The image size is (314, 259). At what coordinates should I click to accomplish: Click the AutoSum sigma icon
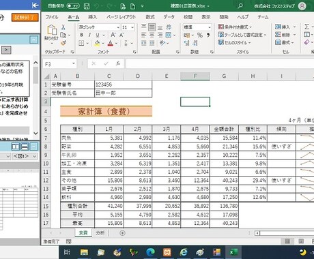click(x=307, y=27)
